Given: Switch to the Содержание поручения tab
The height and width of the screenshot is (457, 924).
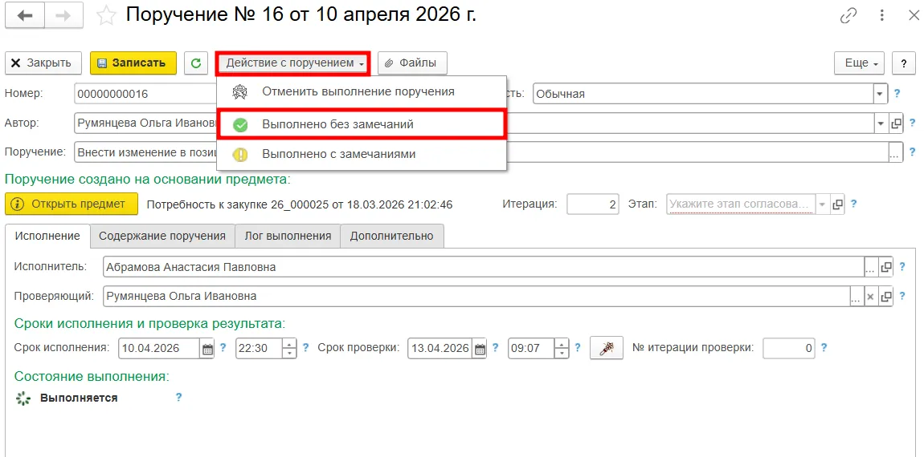Looking at the screenshot, I should click(162, 236).
